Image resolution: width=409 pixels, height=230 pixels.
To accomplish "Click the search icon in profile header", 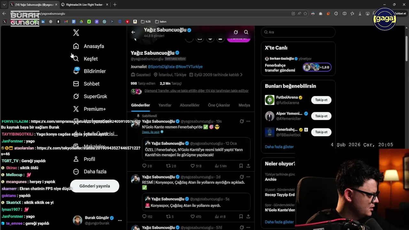I will pos(246,32).
